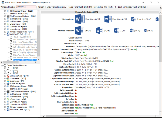Select the explorer.exe folder icon

8,81
